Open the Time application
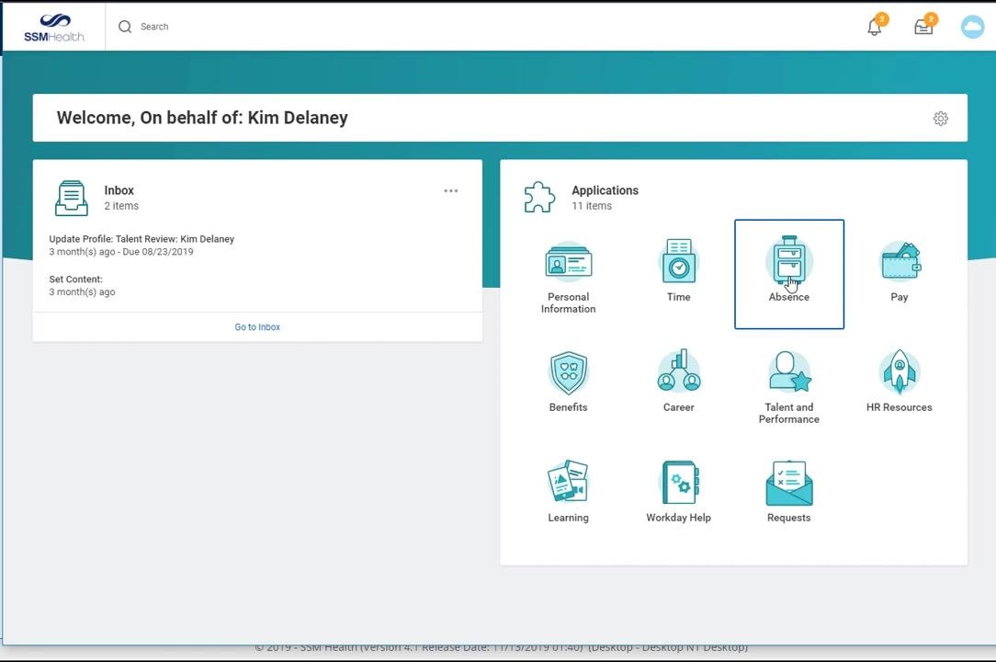This screenshot has height=662, width=996. click(x=678, y=270)
